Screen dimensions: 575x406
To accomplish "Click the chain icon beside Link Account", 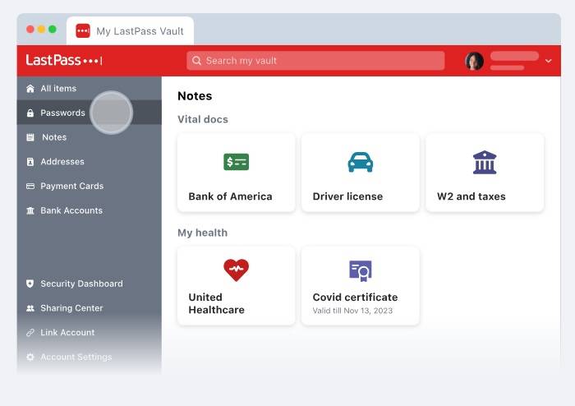I will pos(30,333).
